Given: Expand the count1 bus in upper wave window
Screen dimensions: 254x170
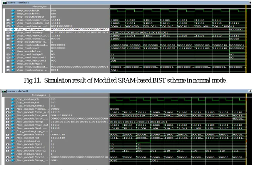Looking at the screenshot, I should click(x=8, y=58).
